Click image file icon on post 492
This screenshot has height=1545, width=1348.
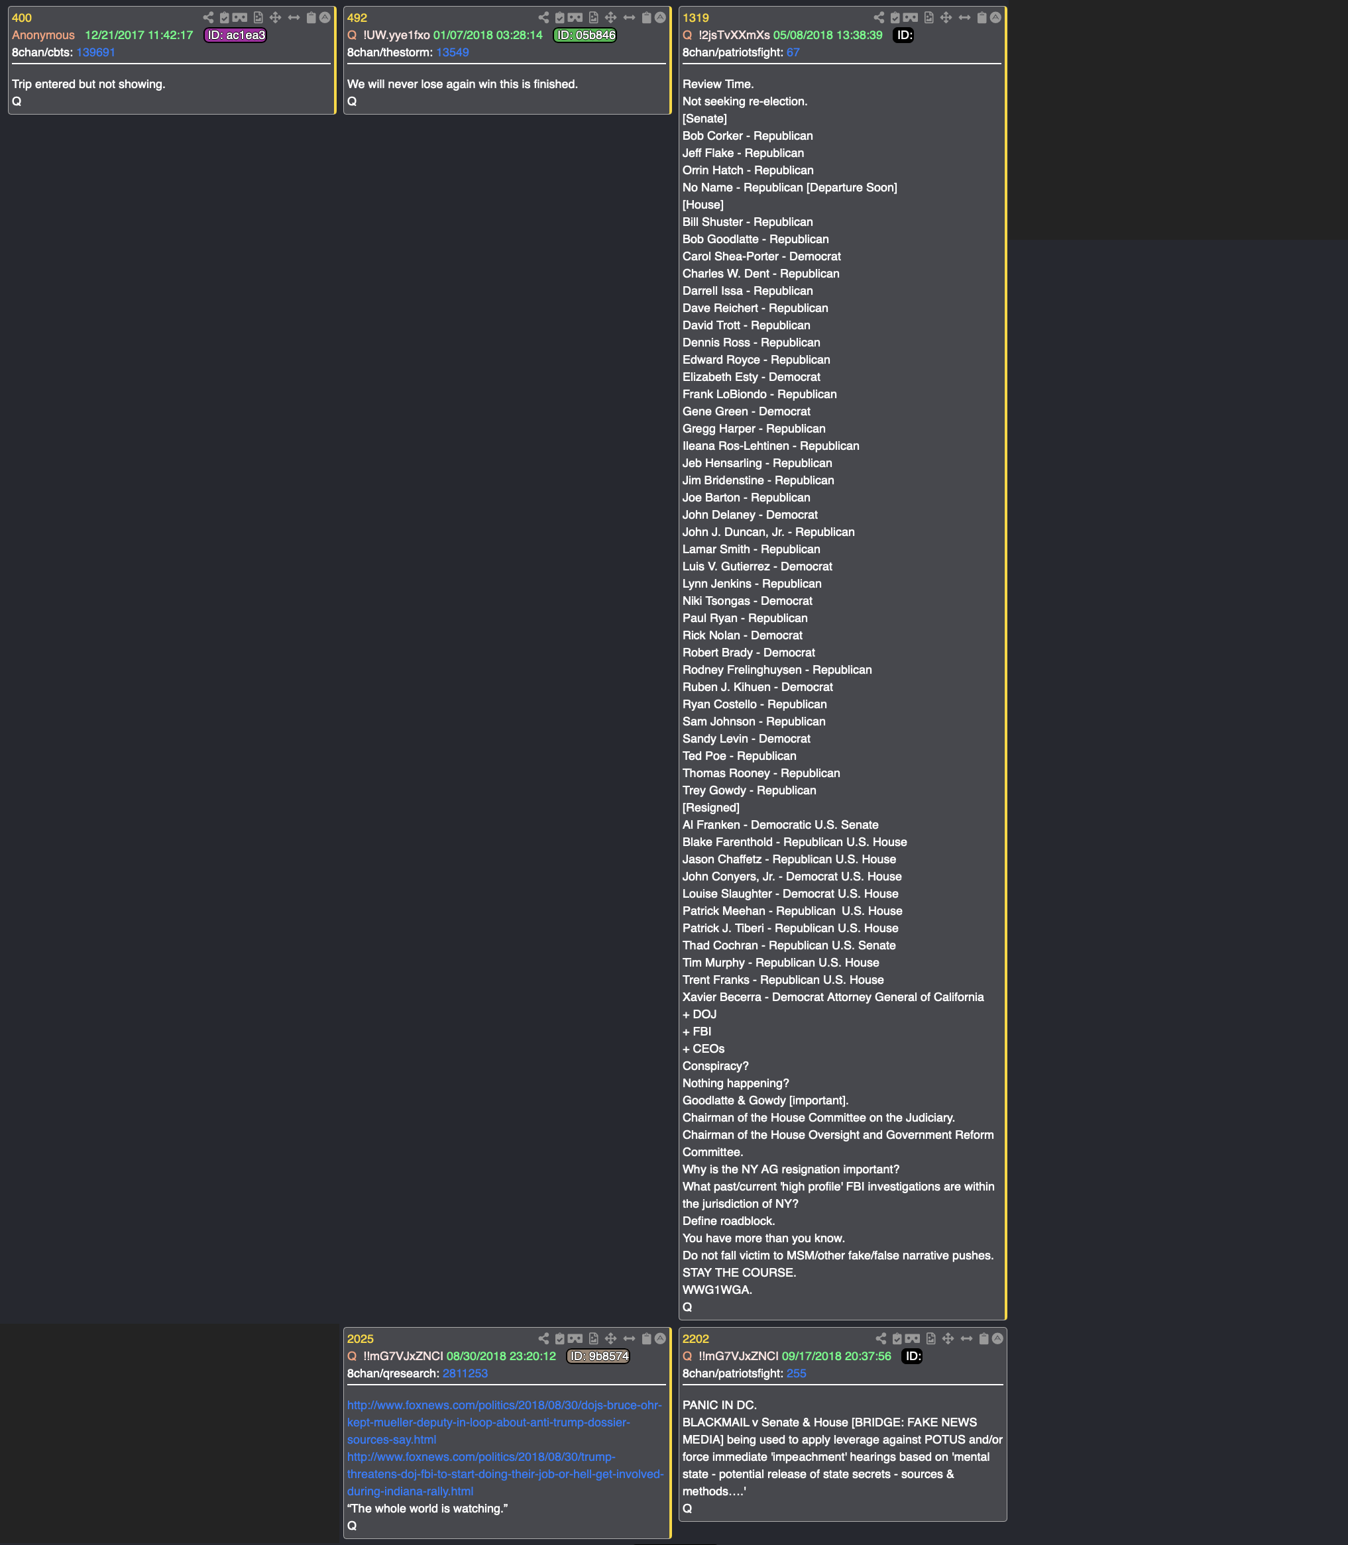coord(594,17)
